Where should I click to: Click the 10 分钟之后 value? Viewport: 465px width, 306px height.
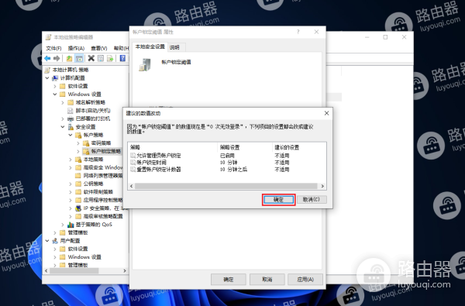pos(233,170)
